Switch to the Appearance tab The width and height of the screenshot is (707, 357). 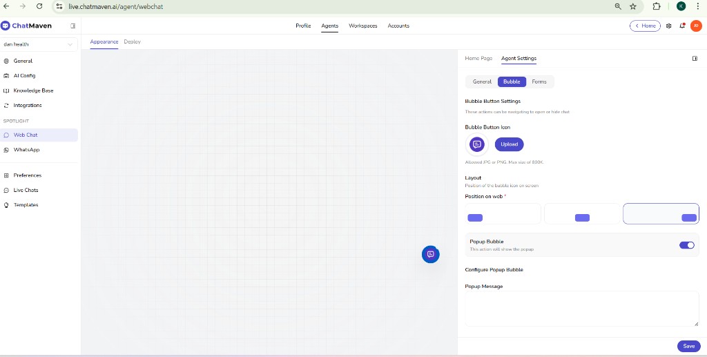coord(104,41)
